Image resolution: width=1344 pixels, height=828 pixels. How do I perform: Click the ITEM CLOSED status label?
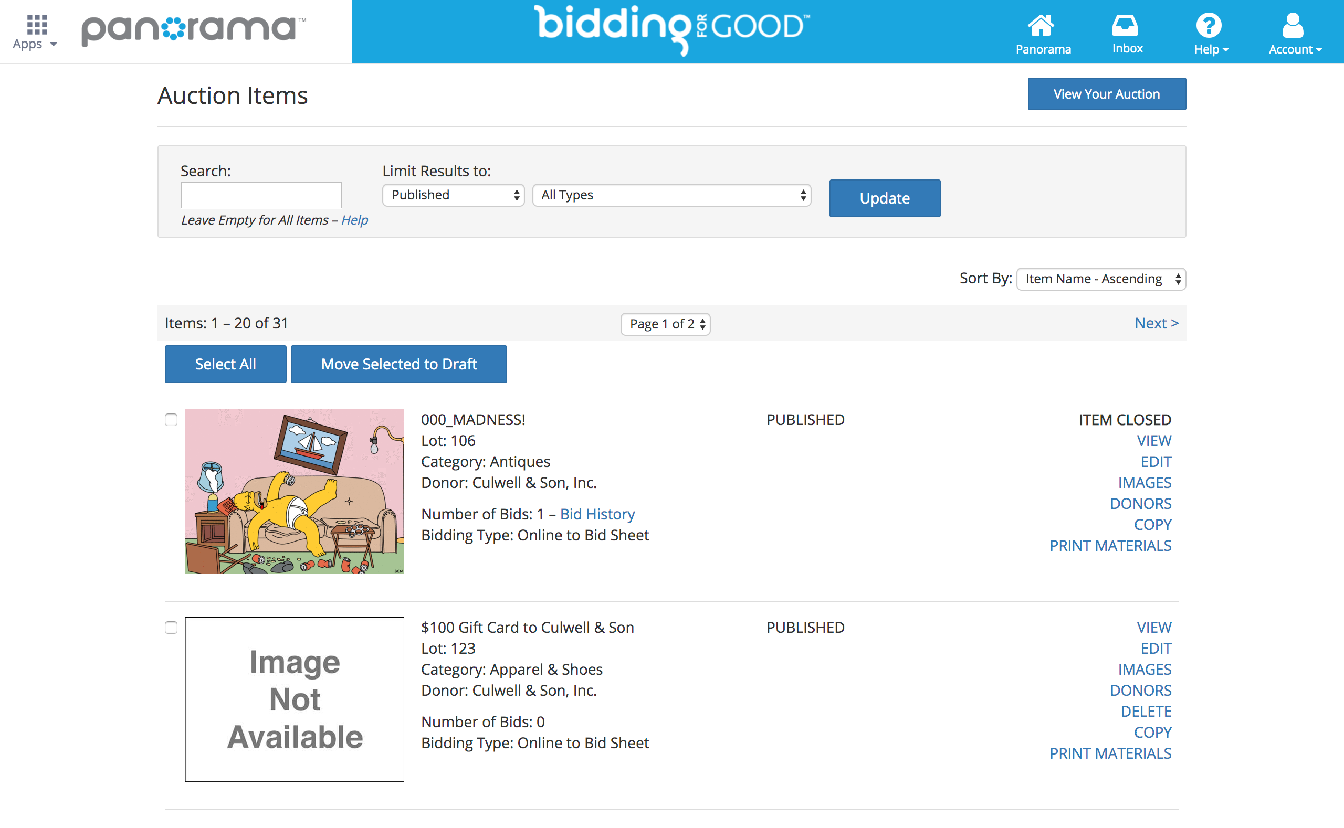[1125, 420]
